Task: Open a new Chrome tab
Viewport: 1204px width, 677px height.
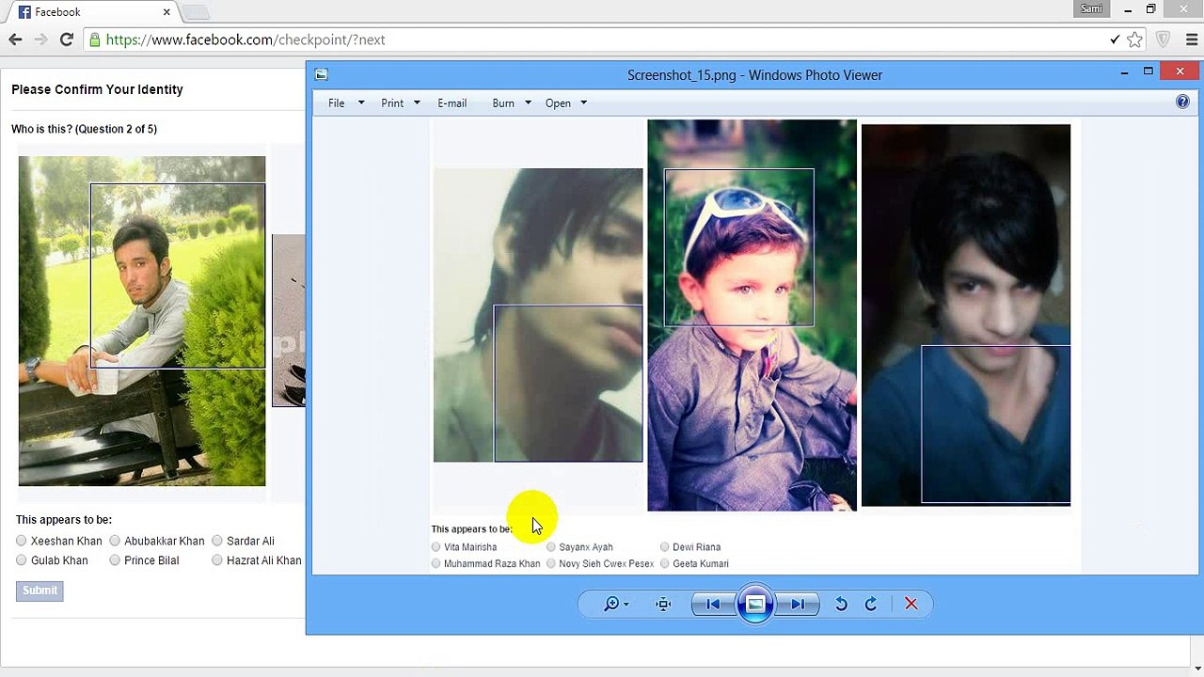Action: 196,12
